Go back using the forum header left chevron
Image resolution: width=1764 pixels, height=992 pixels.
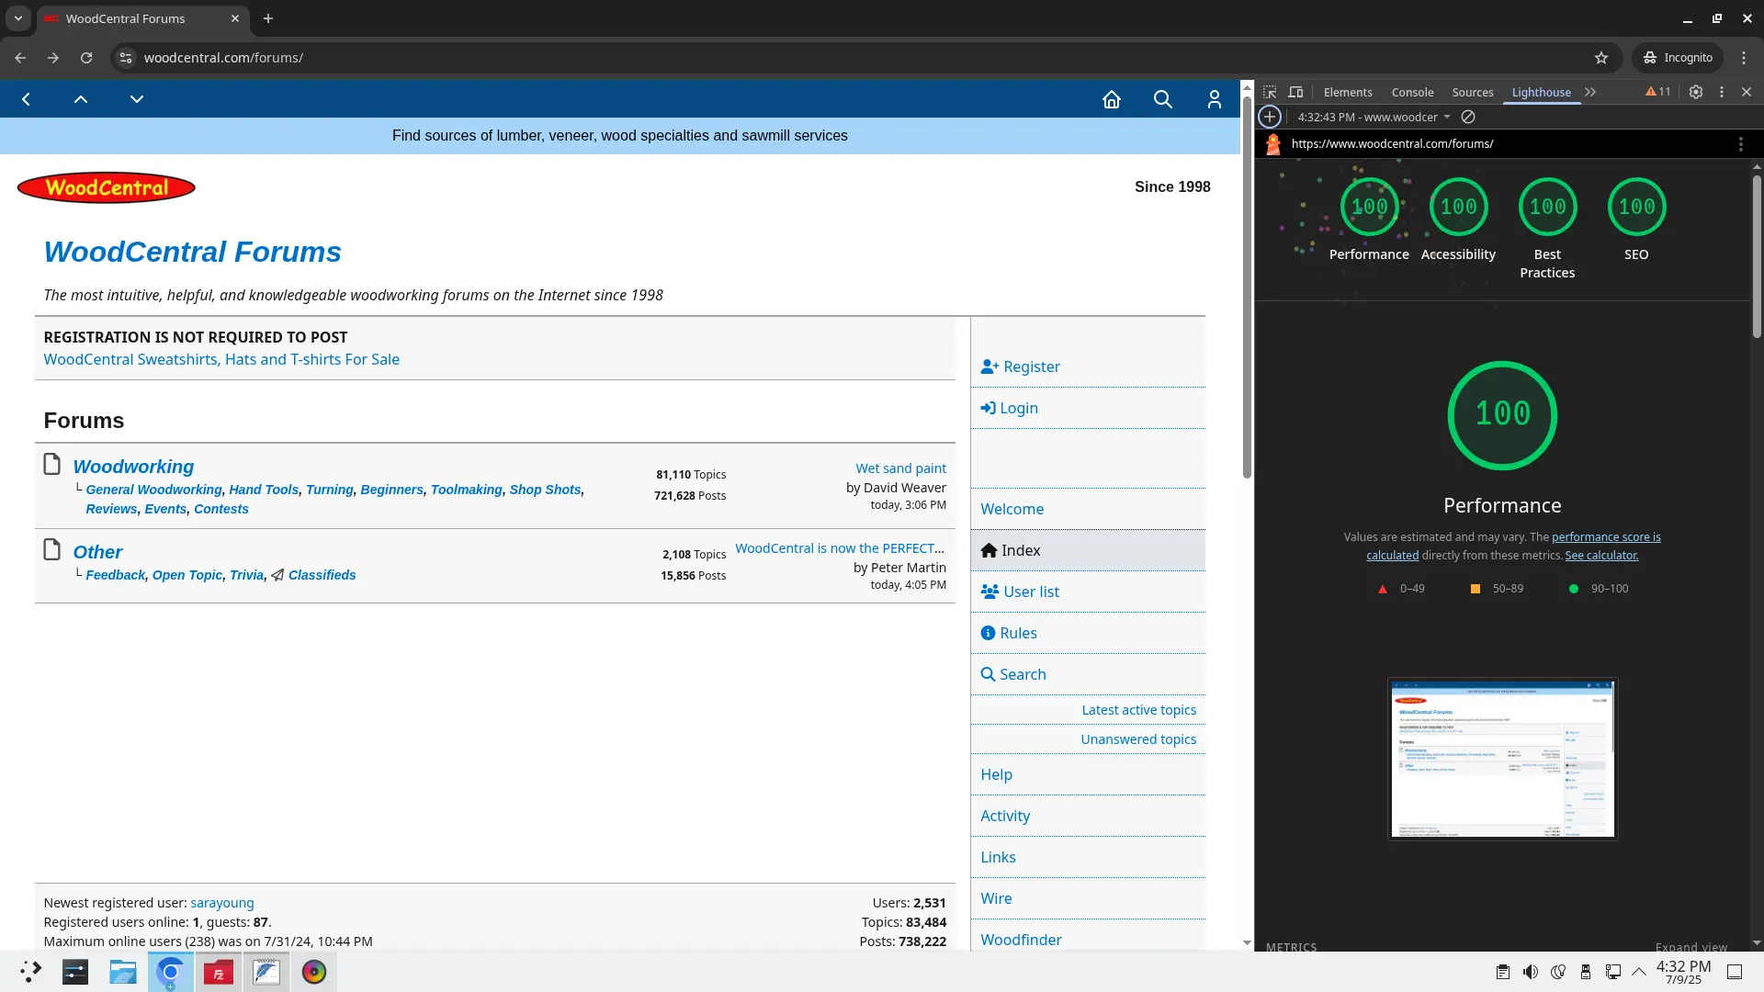click(27, 99)
